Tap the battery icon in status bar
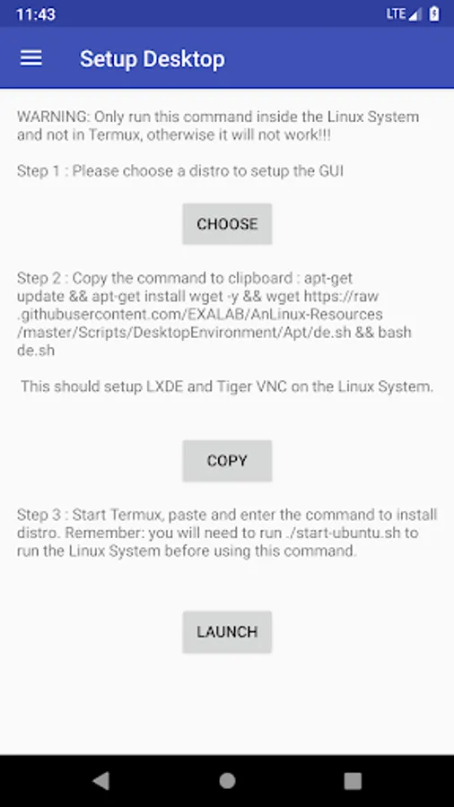This screenshot has width=454, height=807. pyautogui.click(x=434, y=13)
